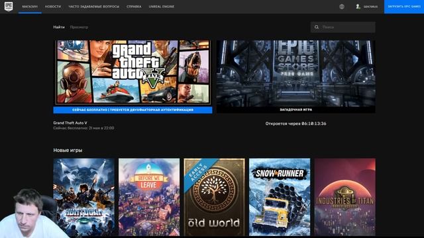Open the Old World game card

[x=215, y=197]
